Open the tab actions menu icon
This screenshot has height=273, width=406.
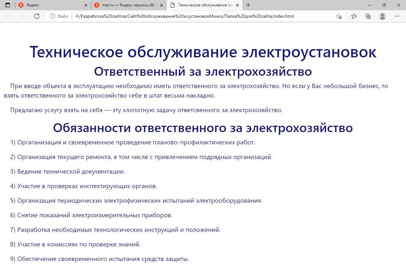8,5
